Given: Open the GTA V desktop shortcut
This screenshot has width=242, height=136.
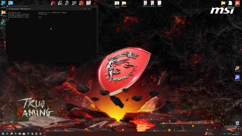Looking at the screenshot, I should click(74, 3).
